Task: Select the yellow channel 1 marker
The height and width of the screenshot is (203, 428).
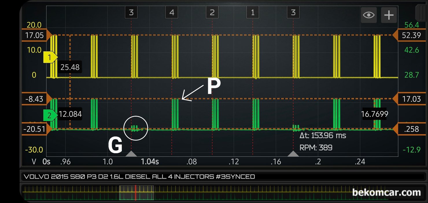Action: tap(50, 58)
